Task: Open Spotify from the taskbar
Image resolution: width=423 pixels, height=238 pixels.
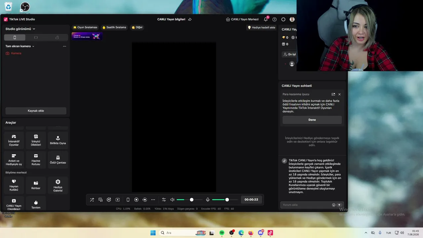Action: pyautogui.click(x=222, y=233)
